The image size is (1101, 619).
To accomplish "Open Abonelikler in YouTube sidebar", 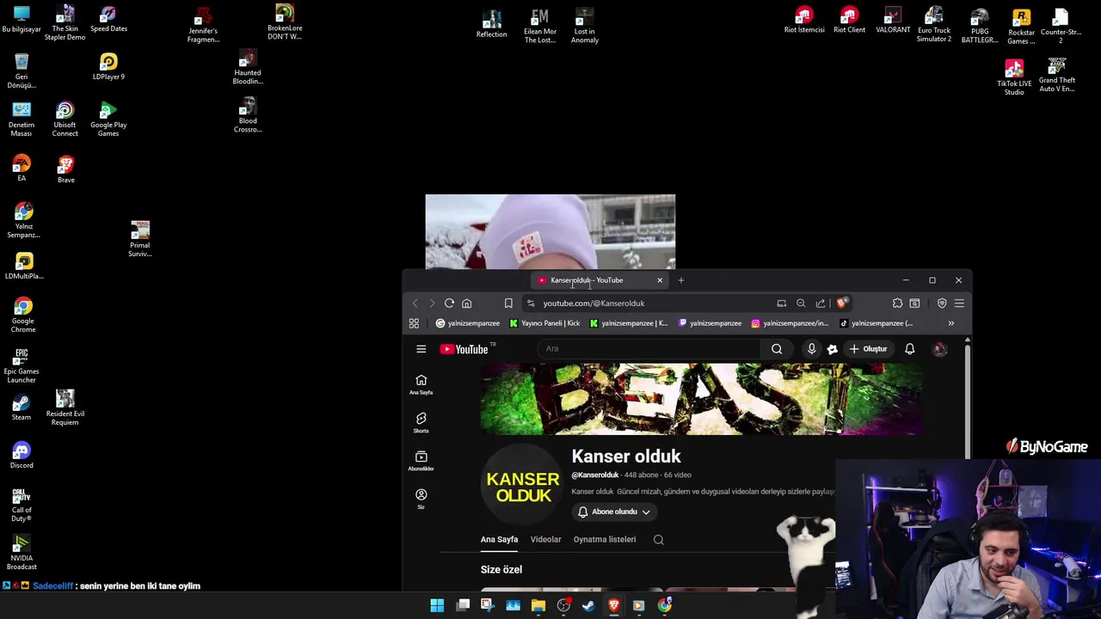I will [x=421, y=461].
